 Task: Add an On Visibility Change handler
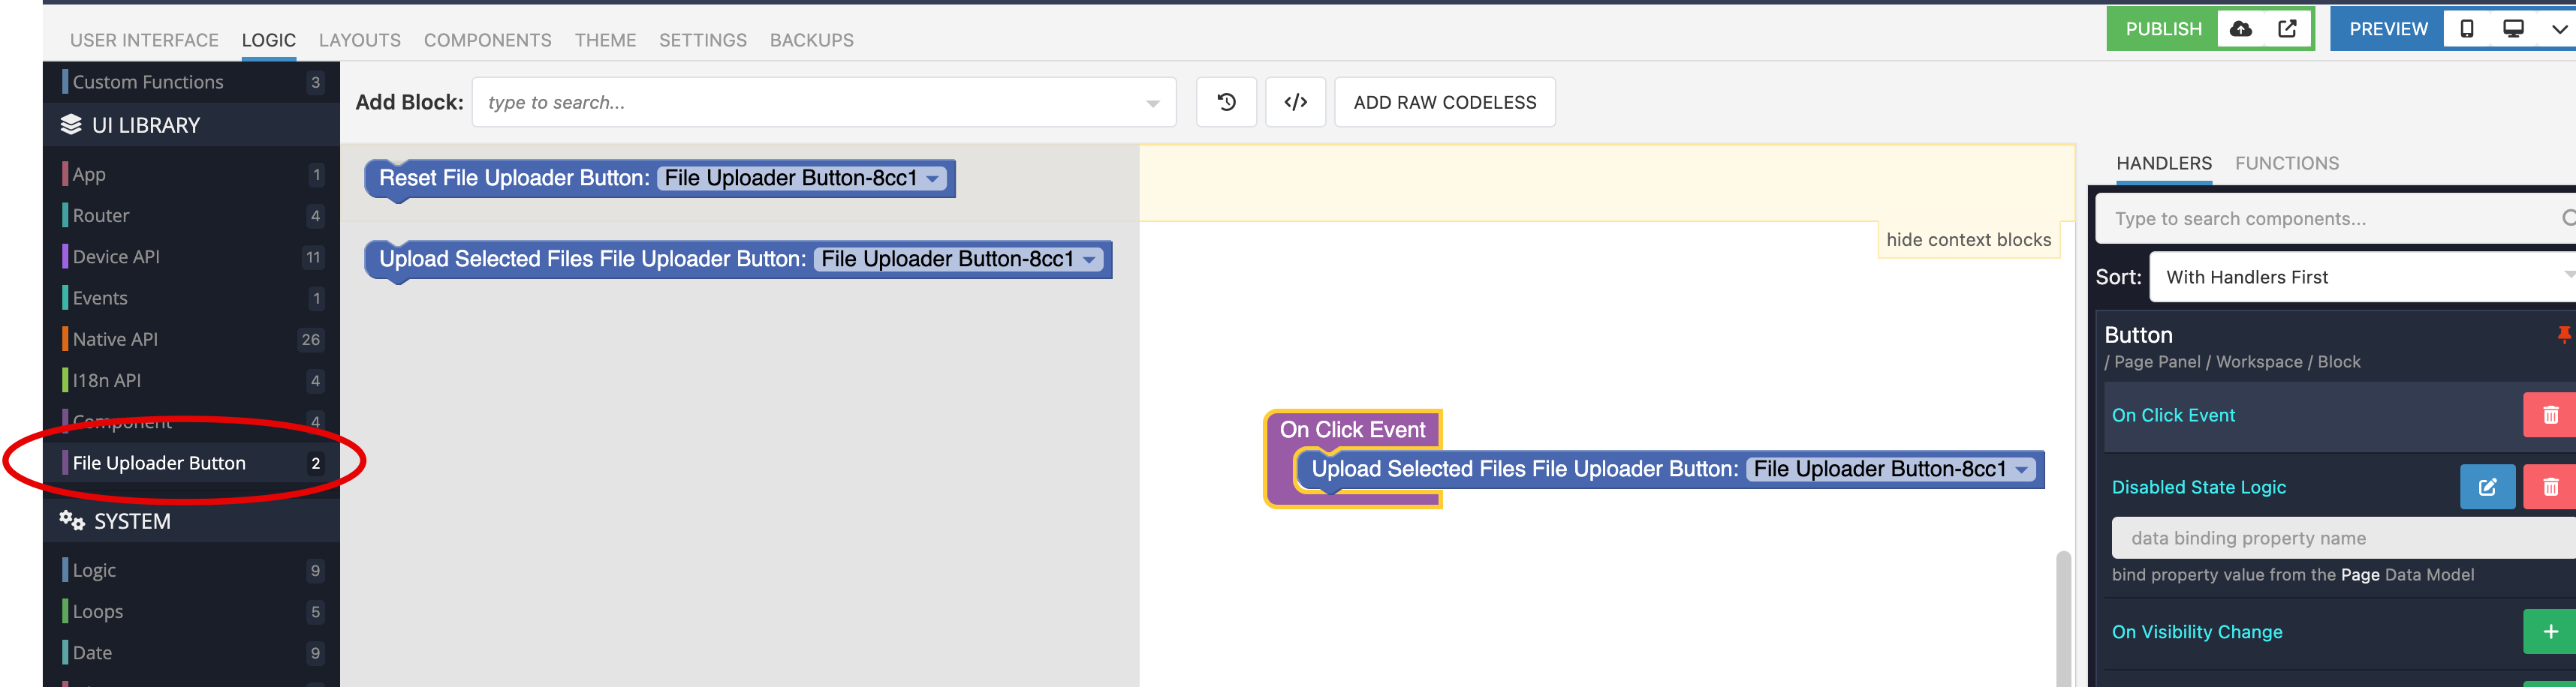pyautogui.click(x=2550, y=632)
